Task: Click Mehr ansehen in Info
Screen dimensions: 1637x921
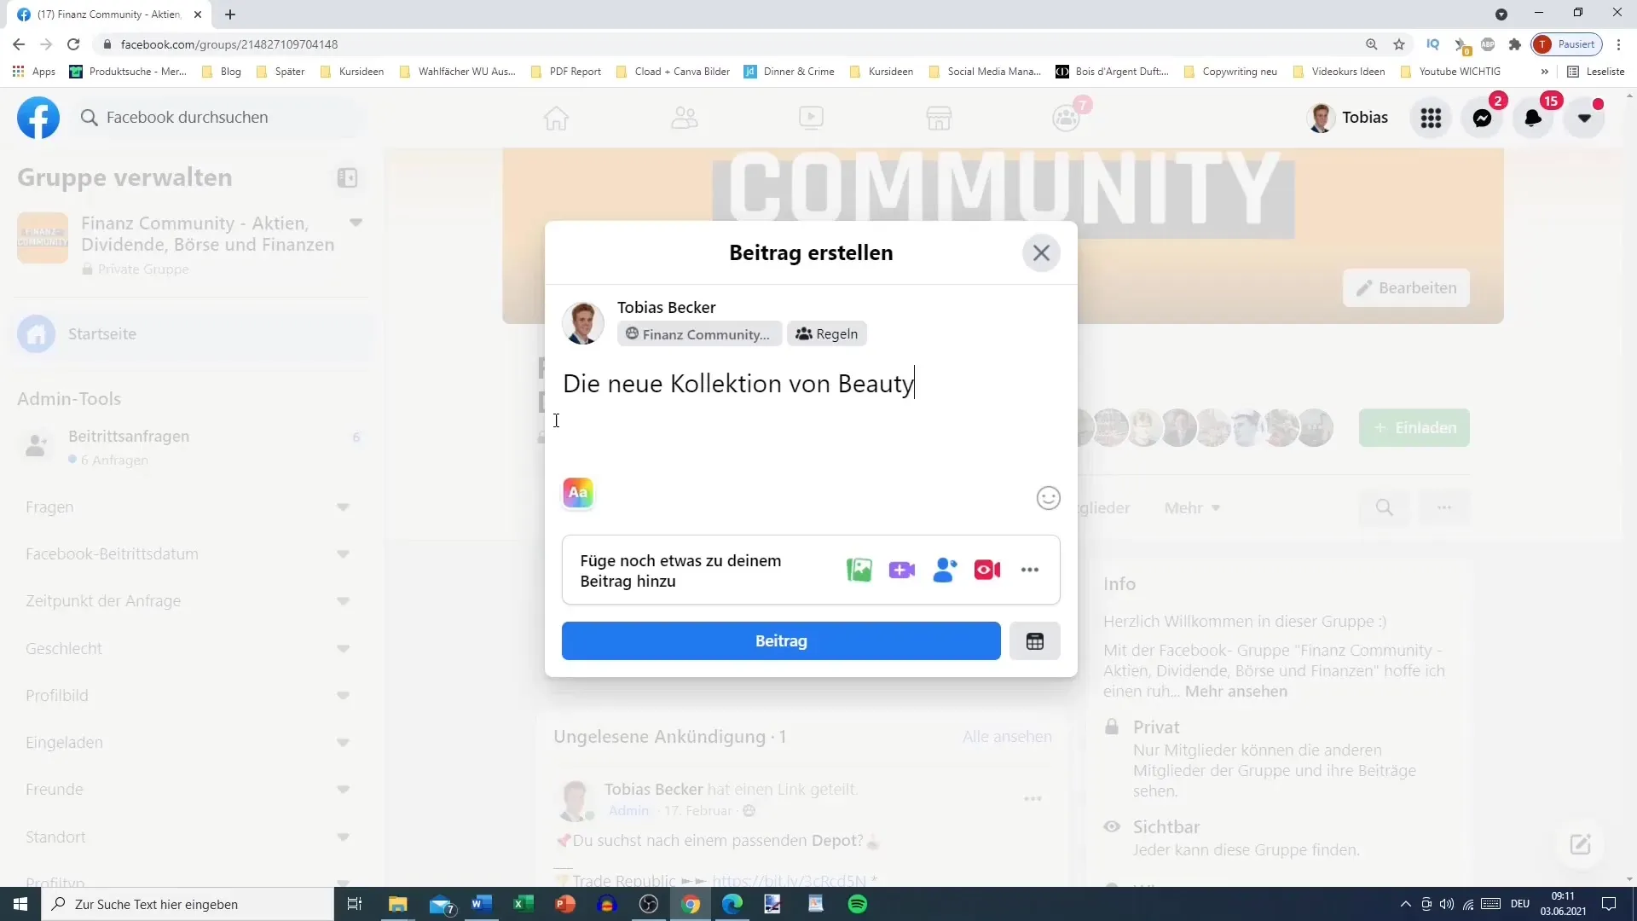Action: coord(1236,692)
